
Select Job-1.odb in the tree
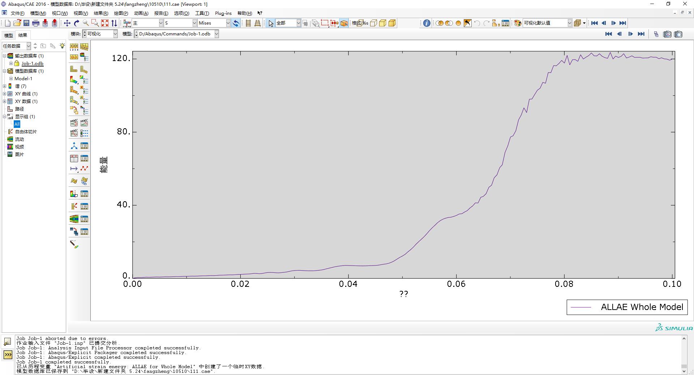(x=32, y=64)
